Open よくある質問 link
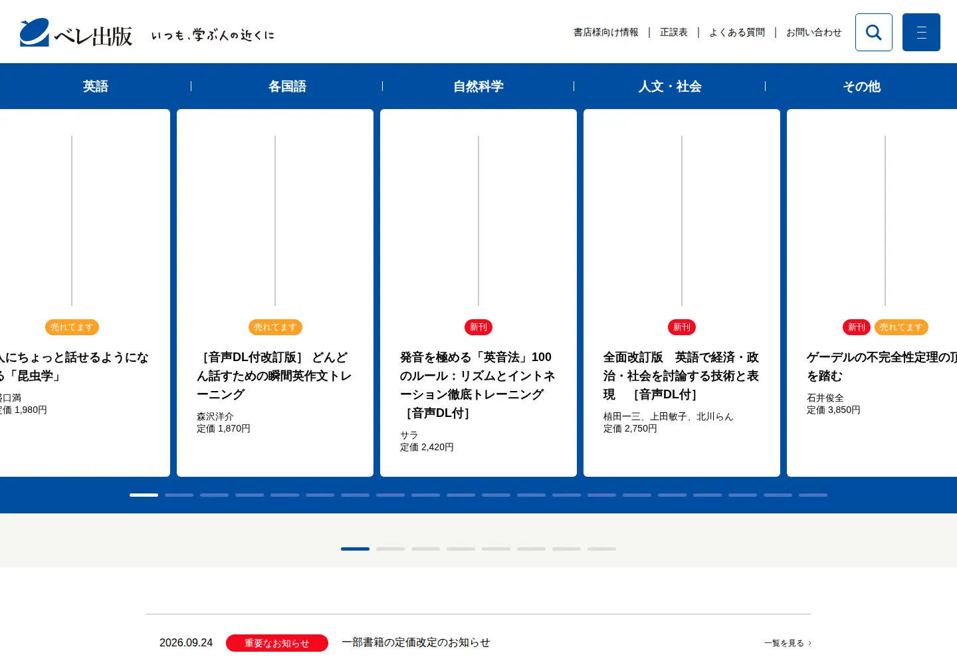Image resolution: width=957 pixels, height=665 pixels. pyautogui.click(x=737, y=32)
